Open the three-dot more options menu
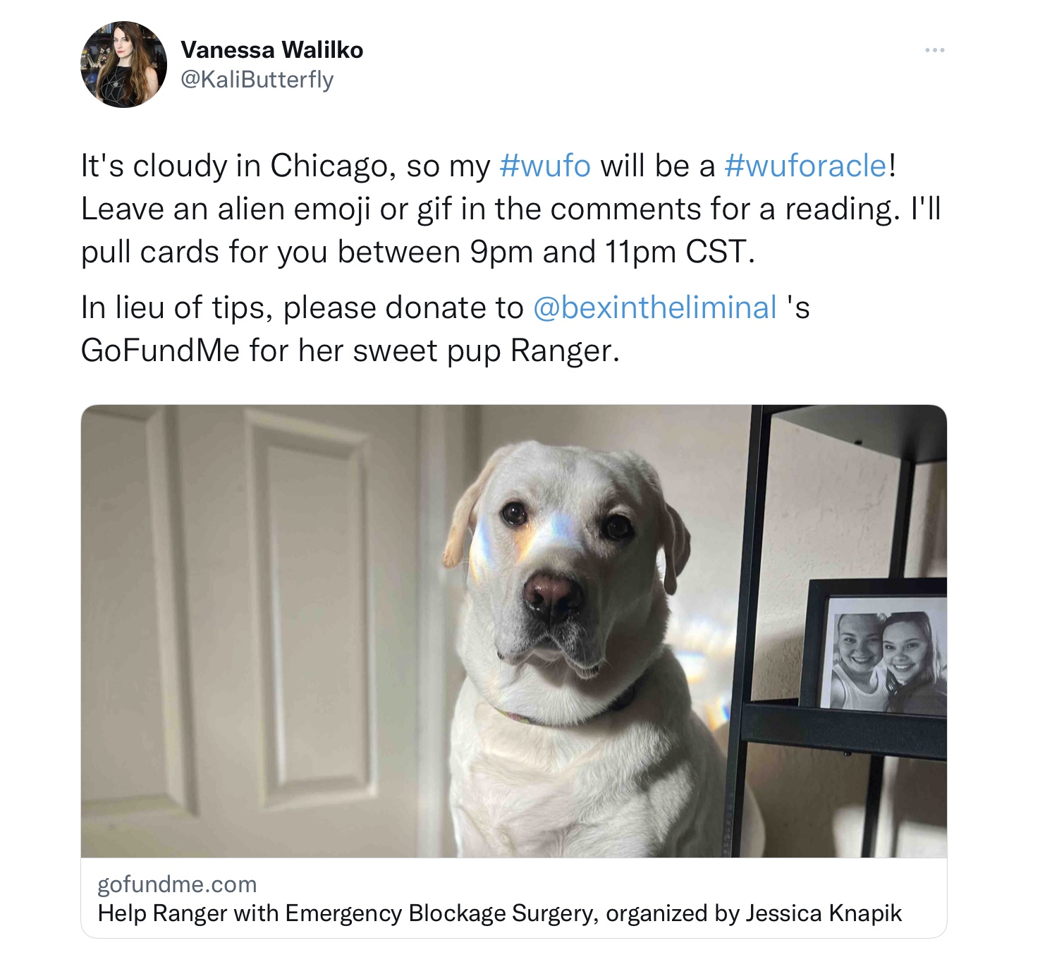The width and height of the screenshot is (1064, 962). [934, 50]
